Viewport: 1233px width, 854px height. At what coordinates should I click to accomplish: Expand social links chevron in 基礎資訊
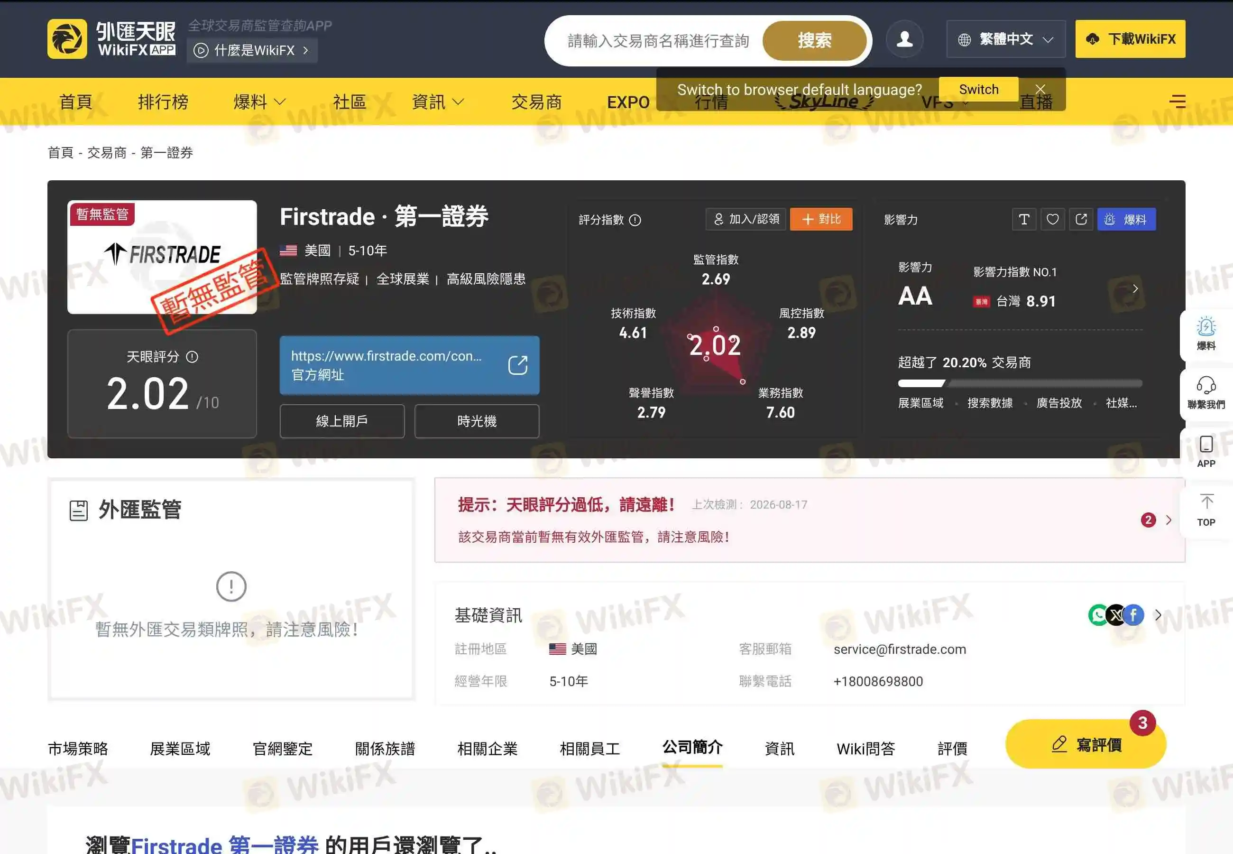(1158, 615)
